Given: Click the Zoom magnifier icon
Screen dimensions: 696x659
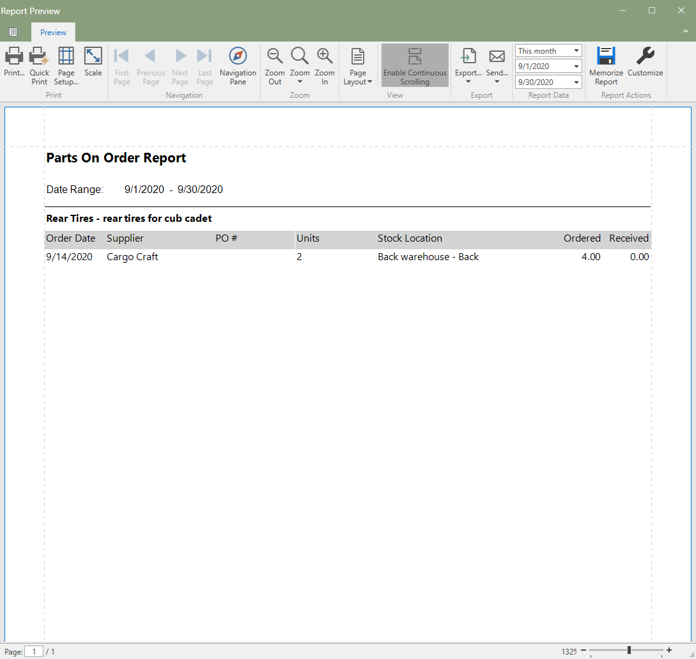Looking at the screenshot, I should coord(300,56).
